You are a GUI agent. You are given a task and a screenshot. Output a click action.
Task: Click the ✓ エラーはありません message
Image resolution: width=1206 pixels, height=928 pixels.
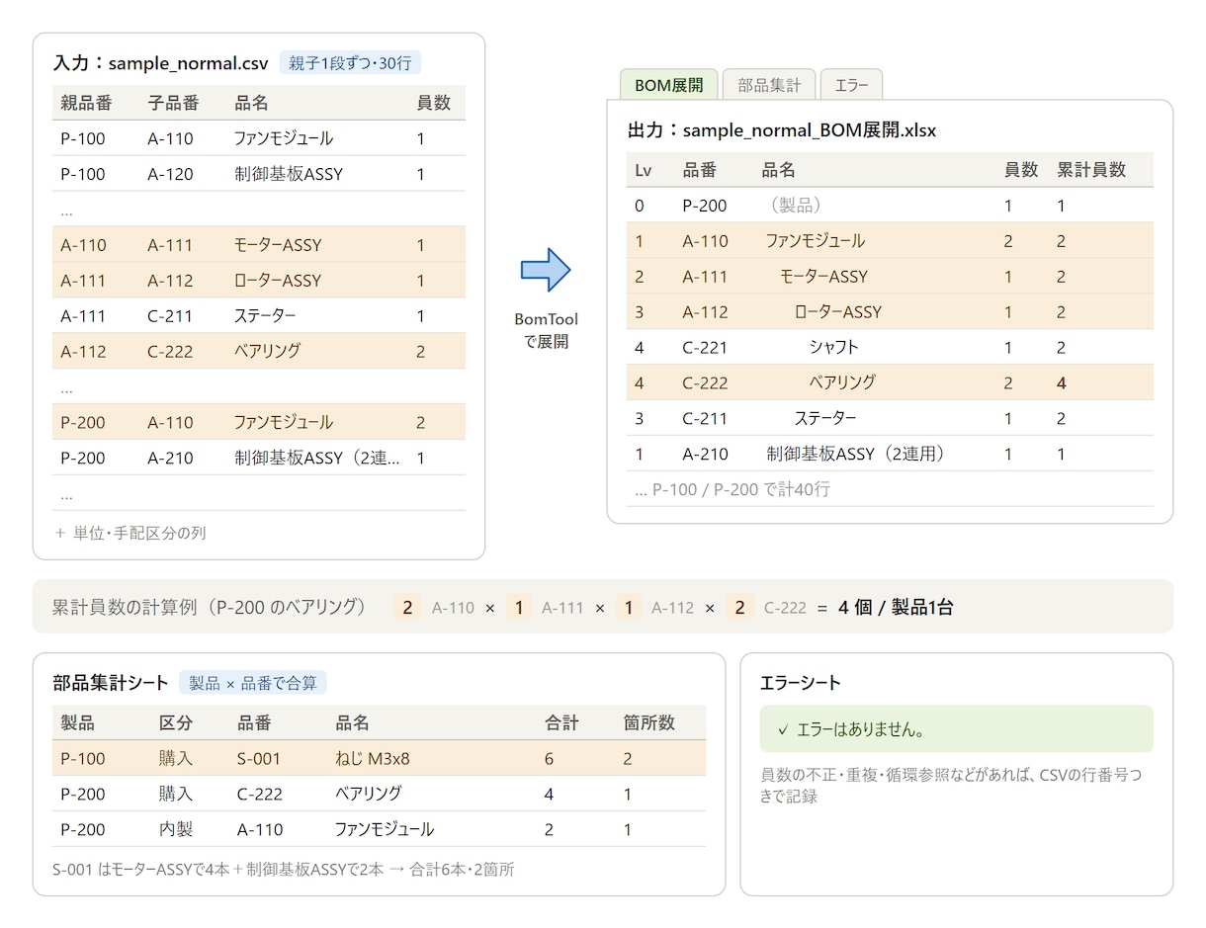[956, 729]
